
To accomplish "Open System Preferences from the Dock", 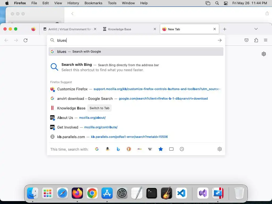I will (122, 193).
